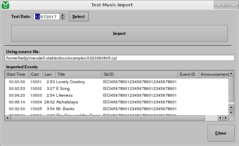
Task: Click the events list scroll-right arrow
Action: 225,118
